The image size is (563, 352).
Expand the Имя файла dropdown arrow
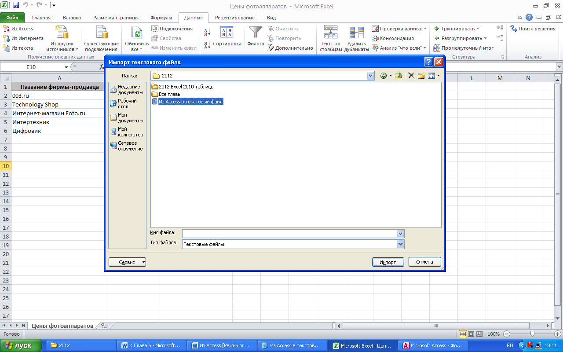(x=400, y=233)
